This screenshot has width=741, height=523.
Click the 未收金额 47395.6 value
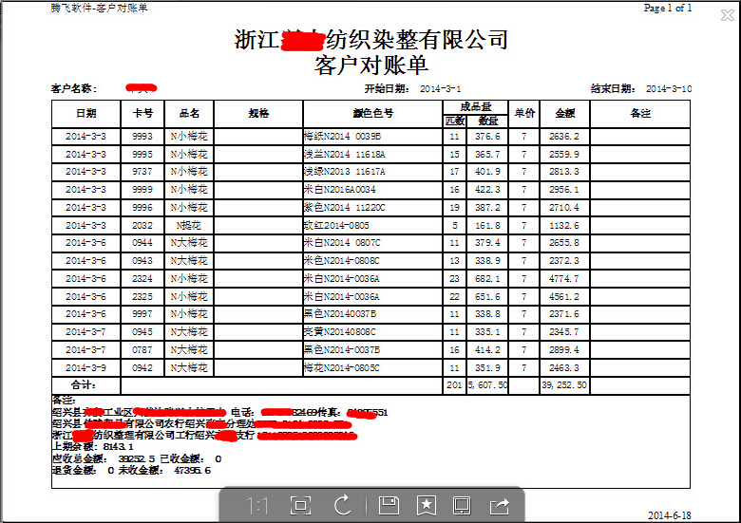coord(192,471)
